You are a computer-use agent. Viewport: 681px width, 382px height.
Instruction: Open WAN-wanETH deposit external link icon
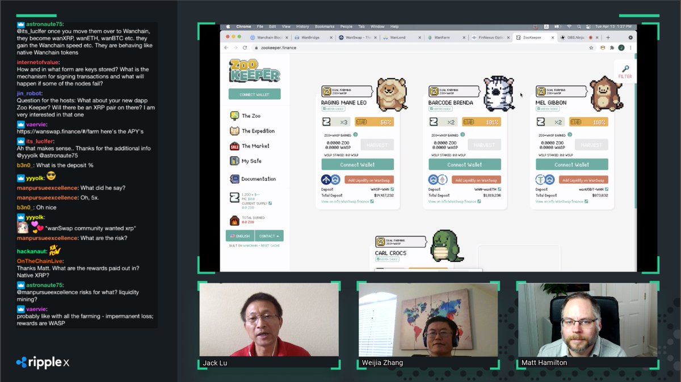499,189
